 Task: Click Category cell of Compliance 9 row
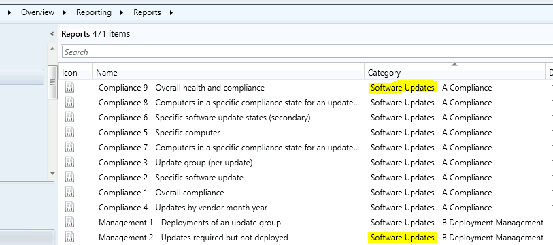point(431,88)
